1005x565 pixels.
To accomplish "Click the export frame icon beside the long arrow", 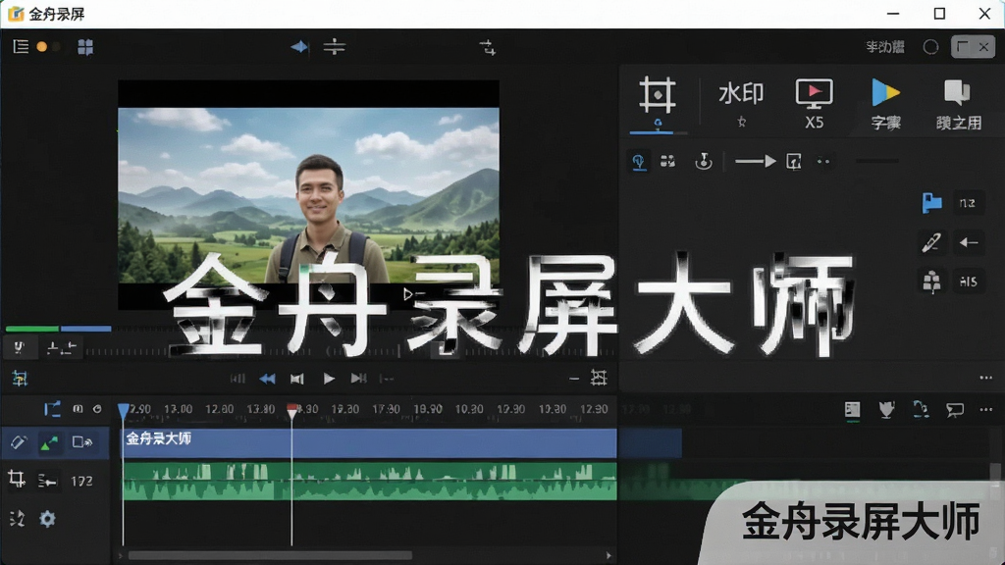I will pyautogui.click(x=793, y=162).
